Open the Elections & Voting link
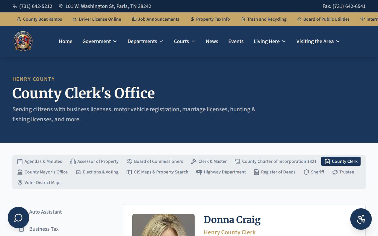378x236 pixels. click(x=97, y=172)
